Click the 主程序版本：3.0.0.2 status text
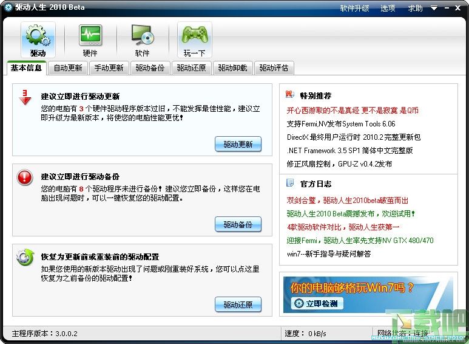 44,334
